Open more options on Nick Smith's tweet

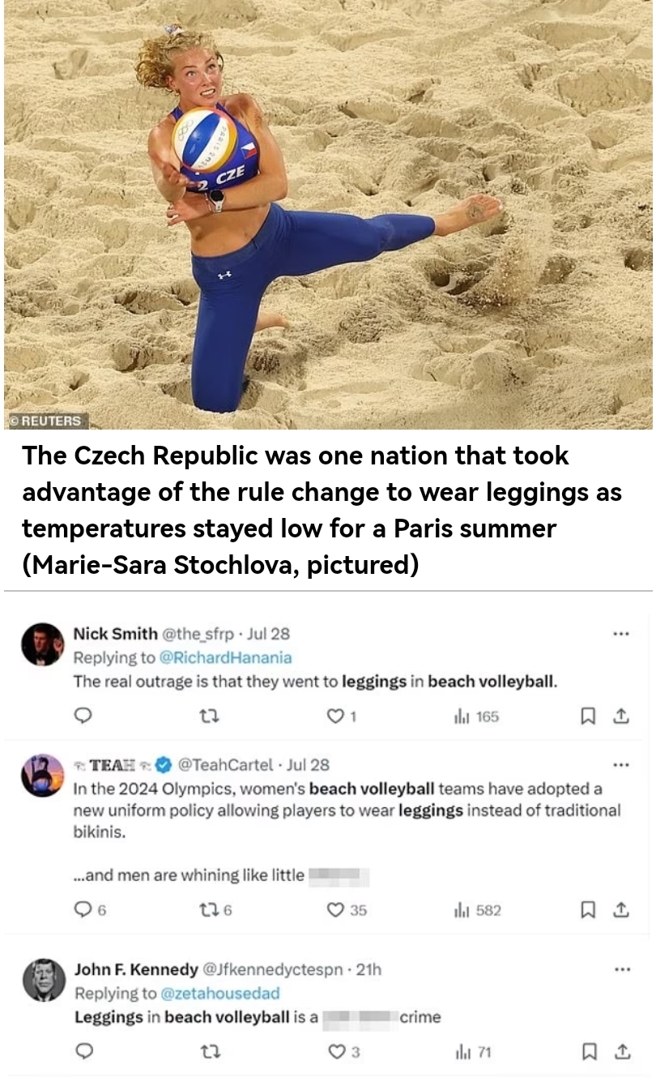621,634
